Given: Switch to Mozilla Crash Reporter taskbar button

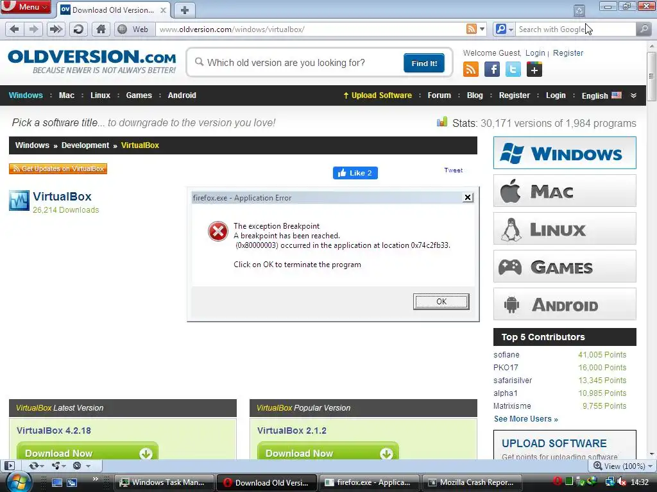Looking at the screenshot, I should (x=472, y=482).
